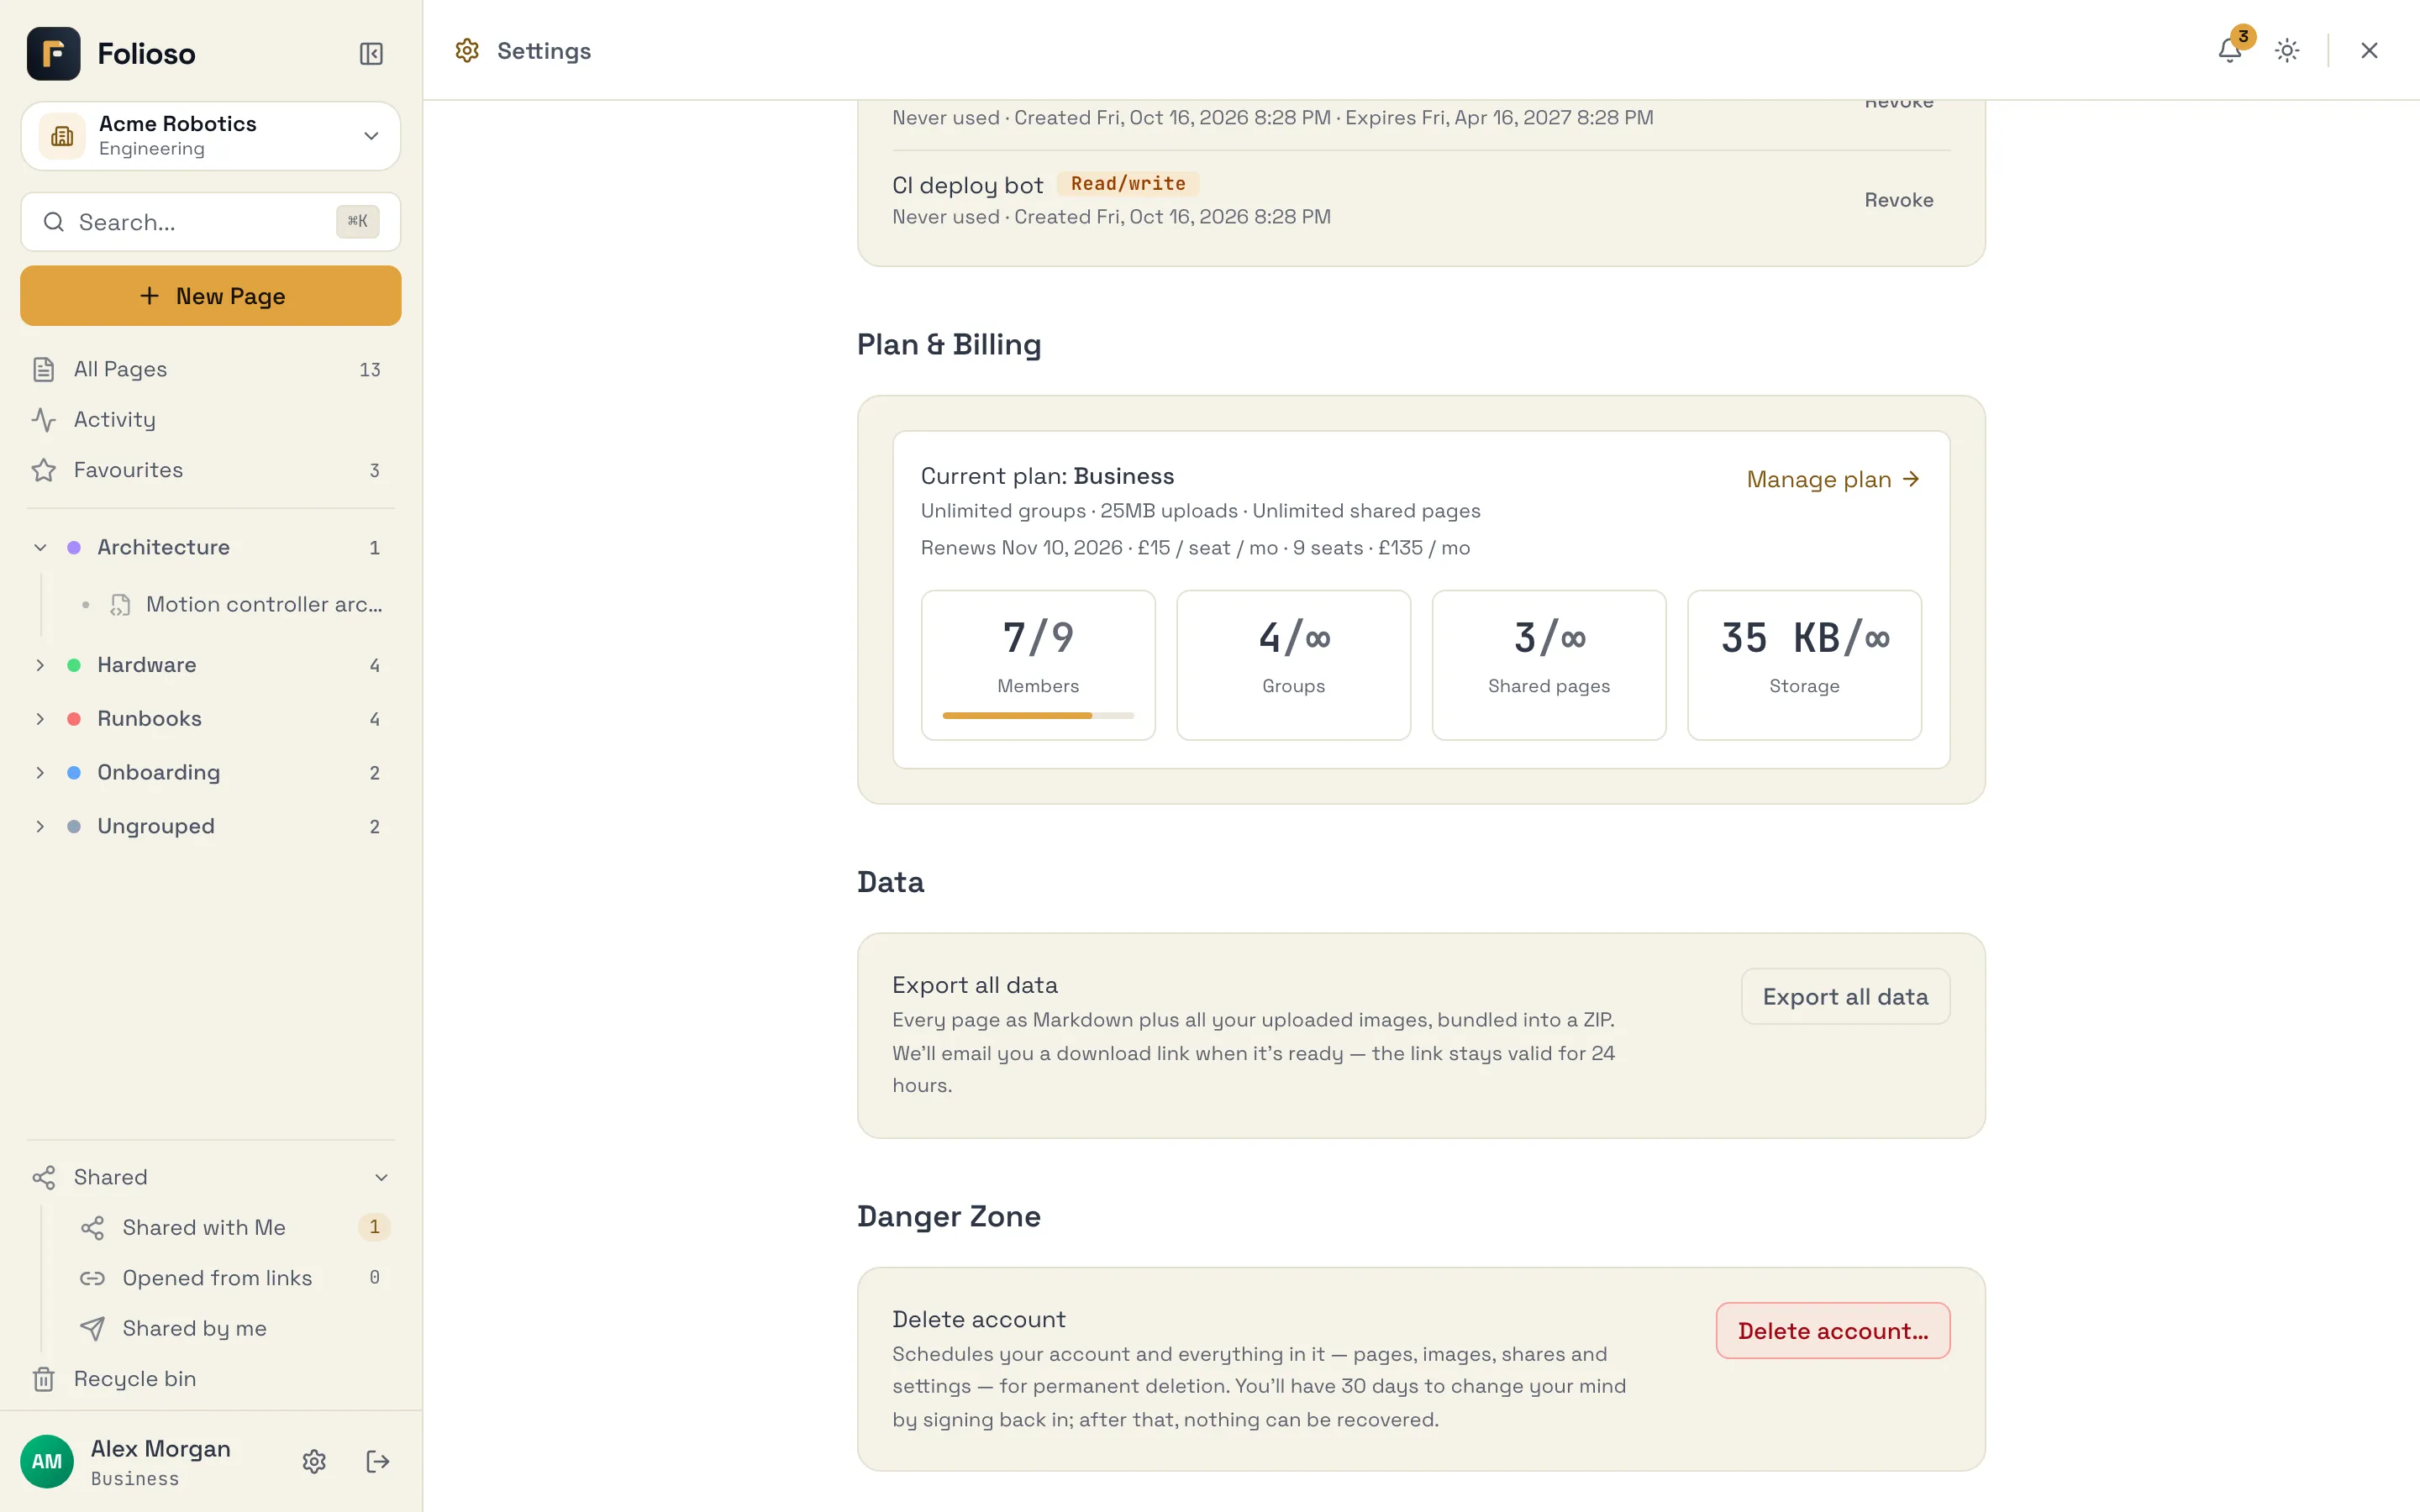Click the Shared pages usage card
Image resolution: width=2420 pixels, height=1512 pixels.
pos(1548,664)
